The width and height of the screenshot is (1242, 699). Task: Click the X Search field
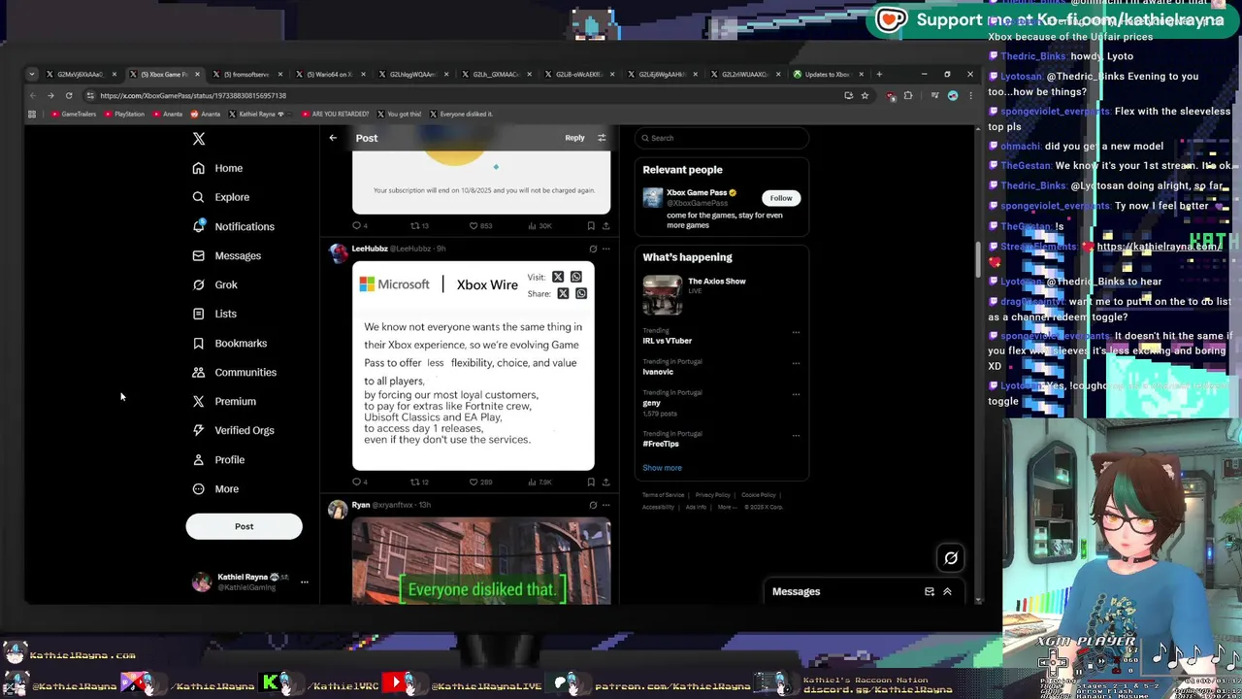pos(722,138)
